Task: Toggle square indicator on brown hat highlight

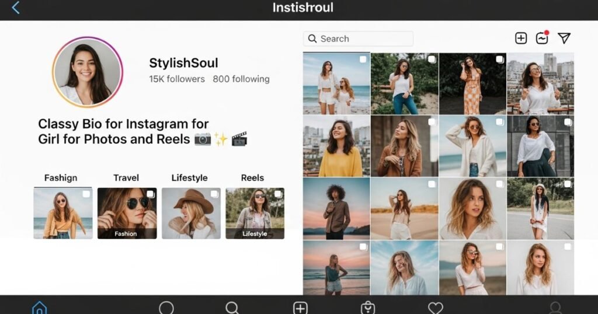Action: 215,194
